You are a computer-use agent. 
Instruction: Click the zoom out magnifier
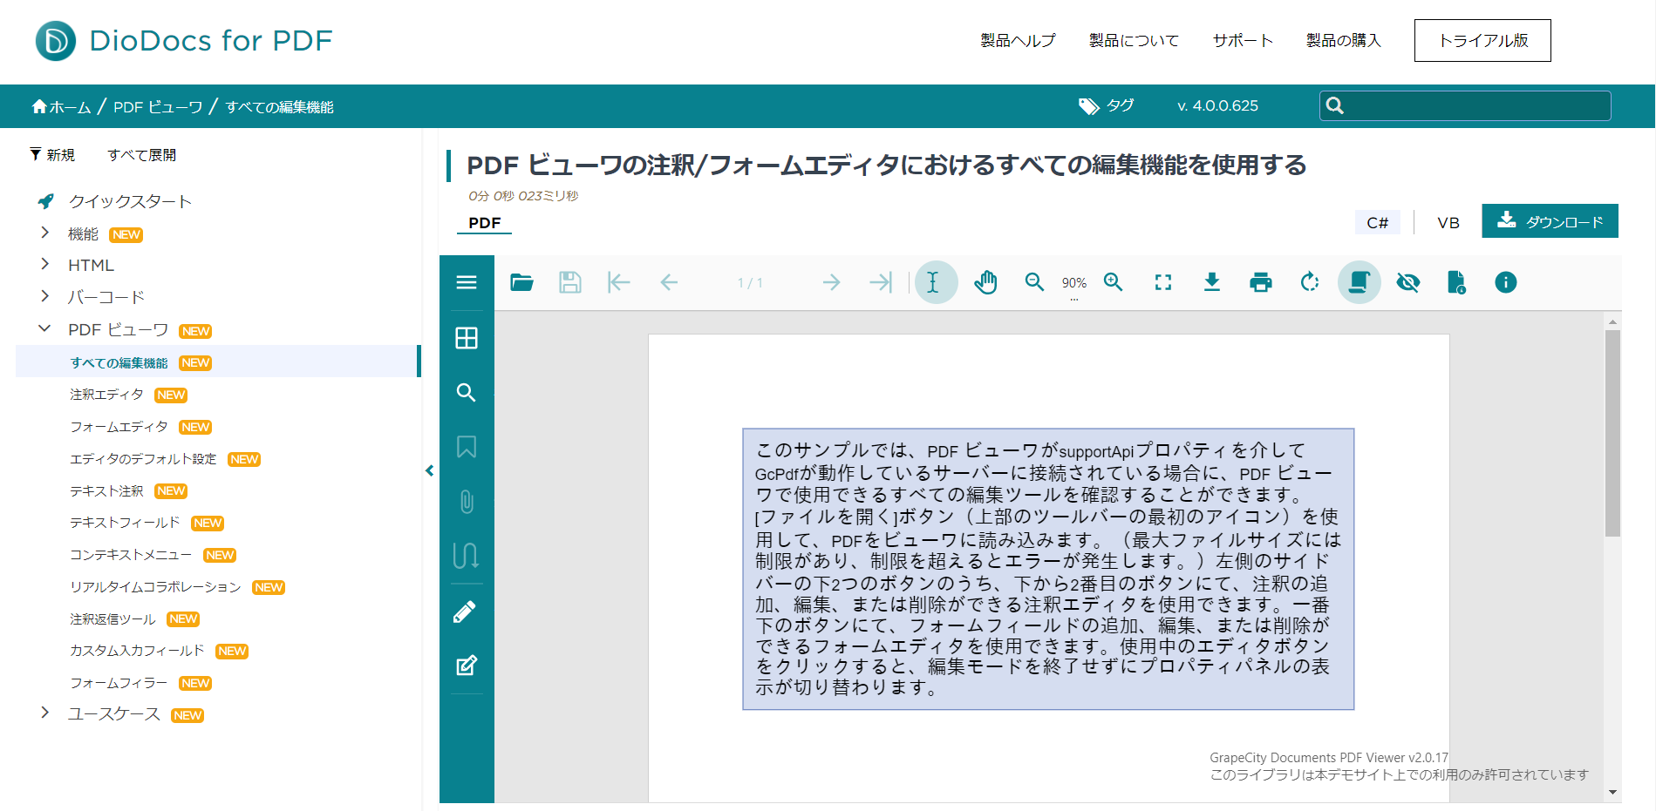pos(1034,282)
